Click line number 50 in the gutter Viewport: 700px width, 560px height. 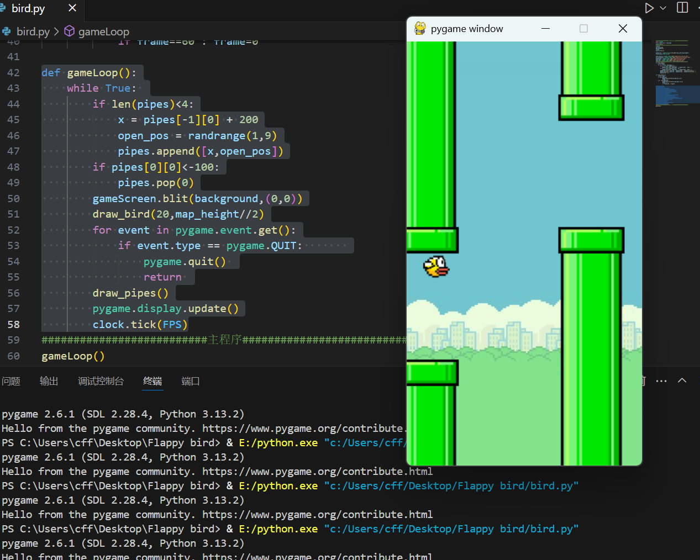(x=13, y=198)
